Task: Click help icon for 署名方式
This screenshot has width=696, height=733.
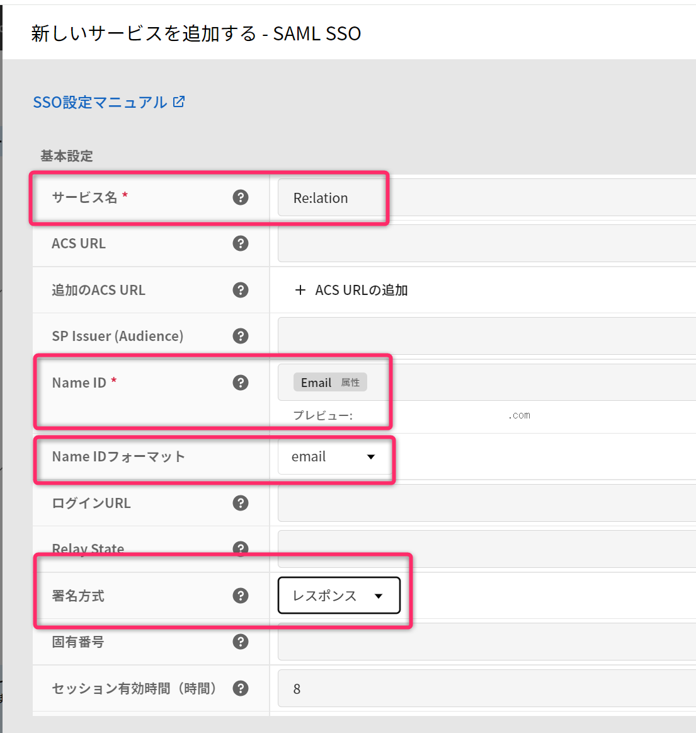Action: [241, 596]
